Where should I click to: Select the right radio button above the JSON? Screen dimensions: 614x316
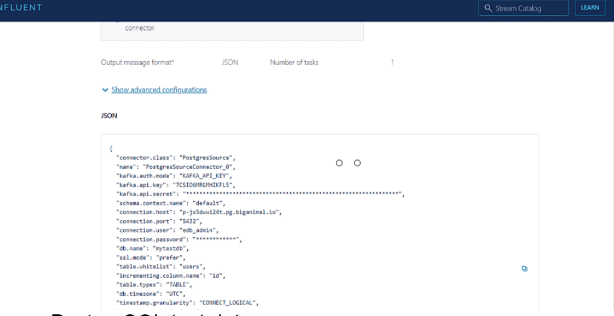(x=357, y=162)
